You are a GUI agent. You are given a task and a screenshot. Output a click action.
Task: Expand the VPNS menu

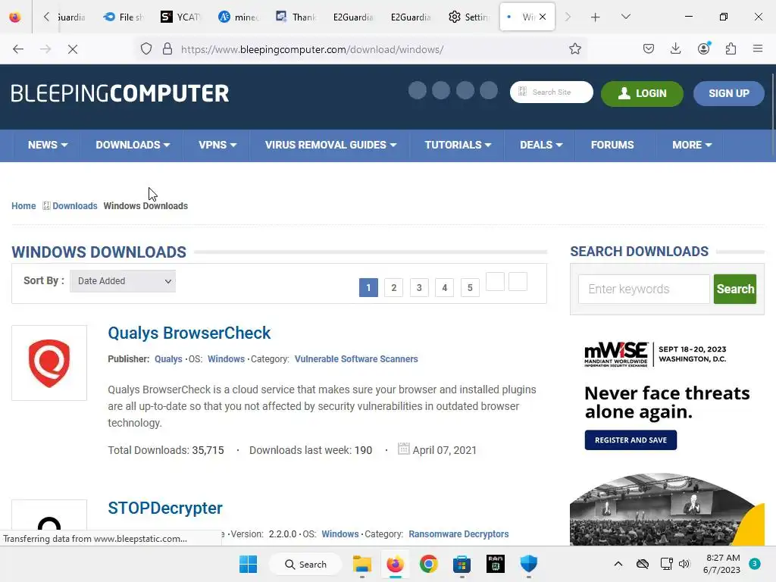pyautogui.click(x=217, y=145)
